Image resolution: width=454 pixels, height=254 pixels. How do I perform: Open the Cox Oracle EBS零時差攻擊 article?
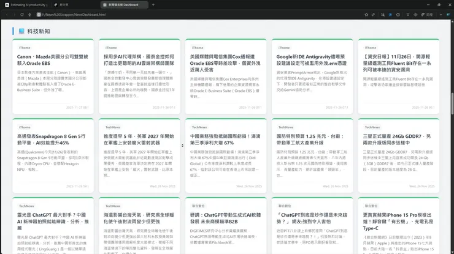225,63
